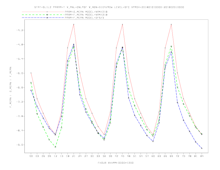Click x-axis tick label 06

point(43,156)
